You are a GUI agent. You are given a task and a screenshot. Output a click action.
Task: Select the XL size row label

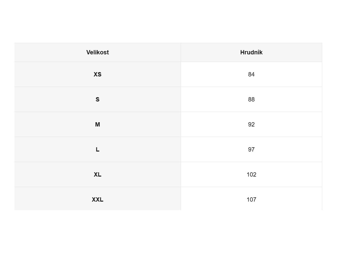pyautogui.click(x=97, y=175)
